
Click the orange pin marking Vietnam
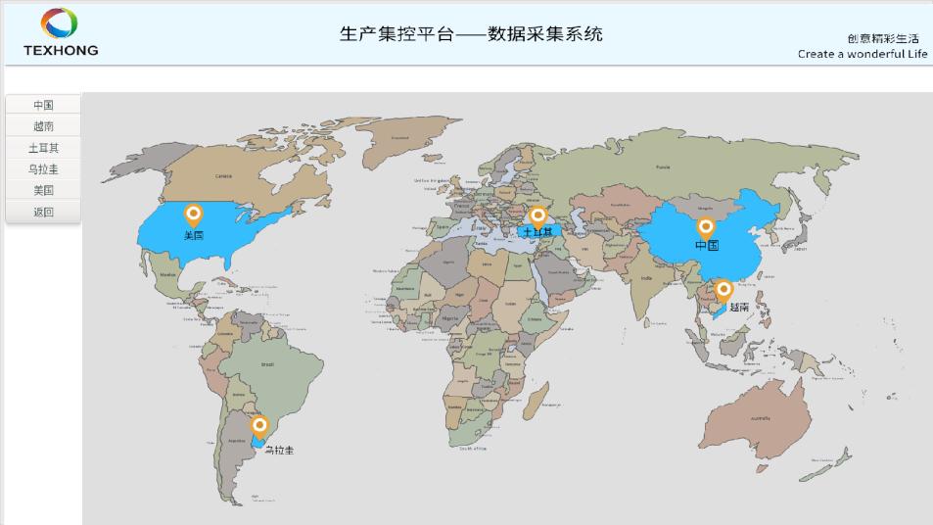(x=723, y=290)
